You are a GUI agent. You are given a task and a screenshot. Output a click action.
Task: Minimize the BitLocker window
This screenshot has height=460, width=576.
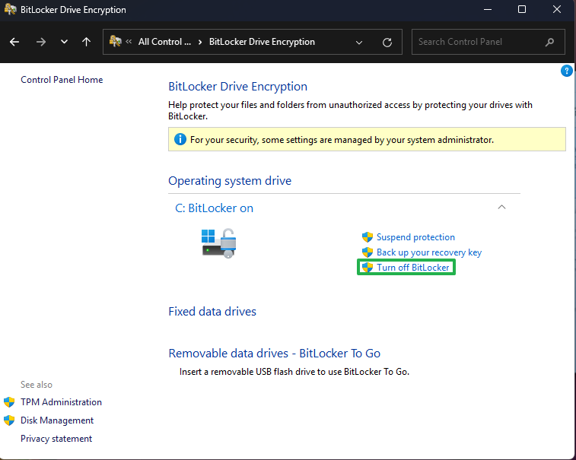click(x=488, y=10)
